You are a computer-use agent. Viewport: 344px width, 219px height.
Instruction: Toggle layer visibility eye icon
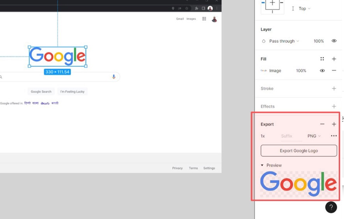click(x=334, y=41)
